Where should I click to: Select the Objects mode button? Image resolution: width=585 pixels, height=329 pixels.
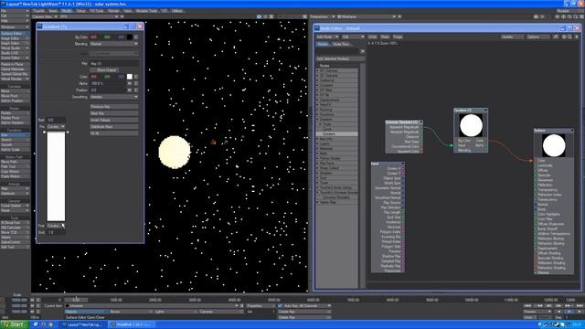[86, 312]
